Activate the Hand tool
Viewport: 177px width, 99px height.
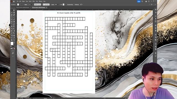(12, 40)
